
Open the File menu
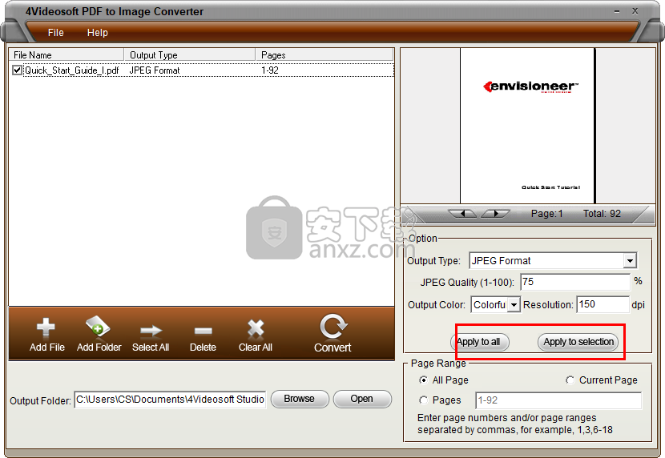(55, 33)
